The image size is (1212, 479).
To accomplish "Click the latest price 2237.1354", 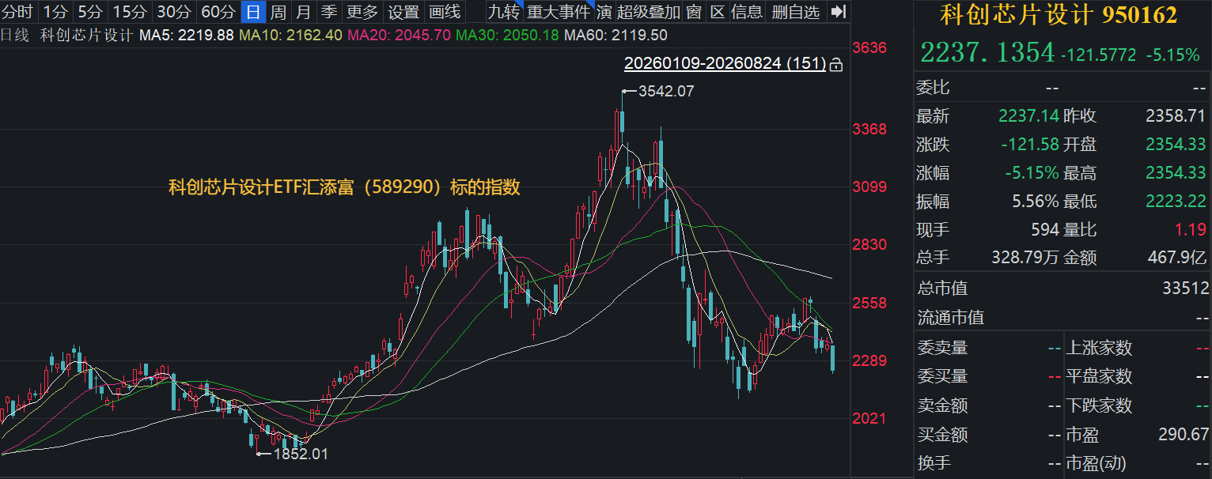I will coord(987,53).
